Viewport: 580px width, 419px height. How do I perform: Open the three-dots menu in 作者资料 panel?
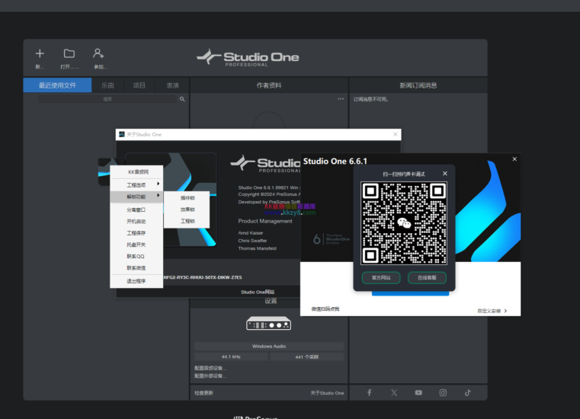click(341, 99)
